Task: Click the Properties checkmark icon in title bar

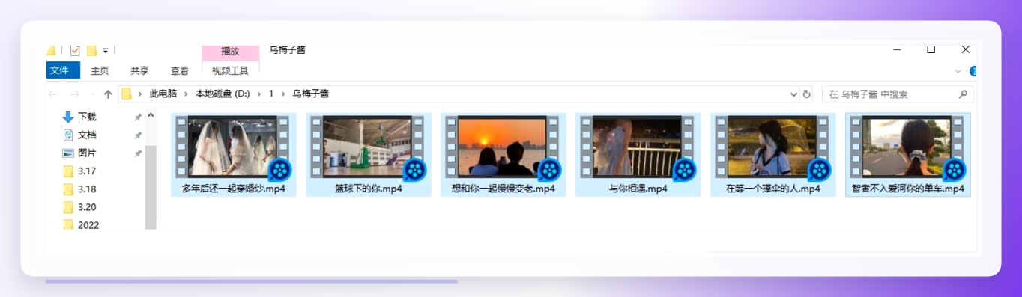Action: 74,51
